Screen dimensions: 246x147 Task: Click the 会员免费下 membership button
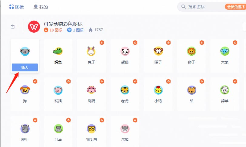235,7
